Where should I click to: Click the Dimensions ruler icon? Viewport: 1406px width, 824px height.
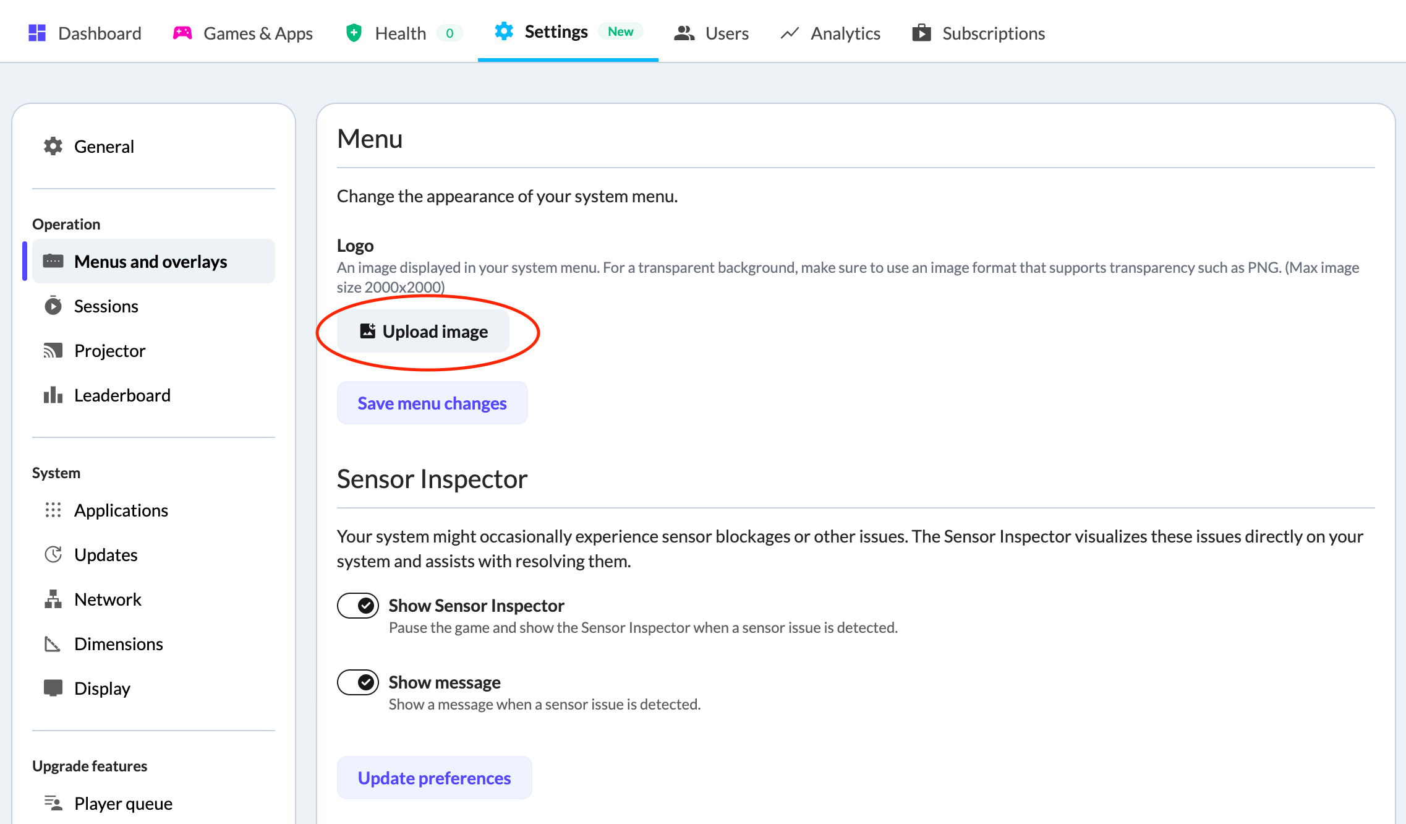(x=53, y=644)
